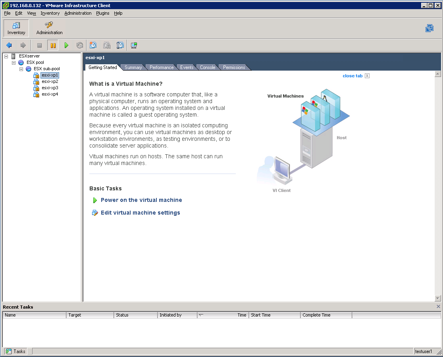This screenshot has height=357, width=443.
Task: Select esxi-xp3 in the tree
Action: pyautogui.click(x=50, y=88)
